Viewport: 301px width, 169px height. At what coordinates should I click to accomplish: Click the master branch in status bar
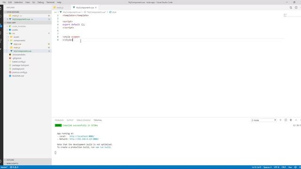[x=4, y=167]
